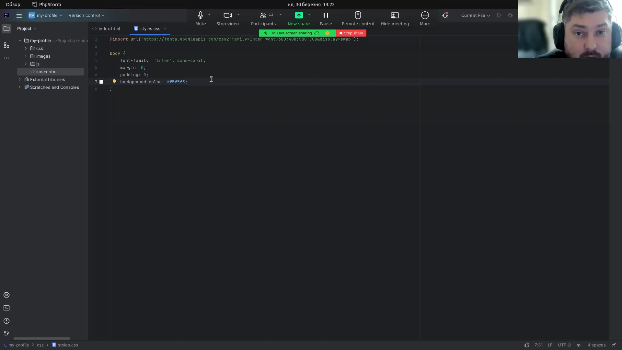Click the red Stop share button
Viewport: 622px width, 350px height.
pos(351,33)
